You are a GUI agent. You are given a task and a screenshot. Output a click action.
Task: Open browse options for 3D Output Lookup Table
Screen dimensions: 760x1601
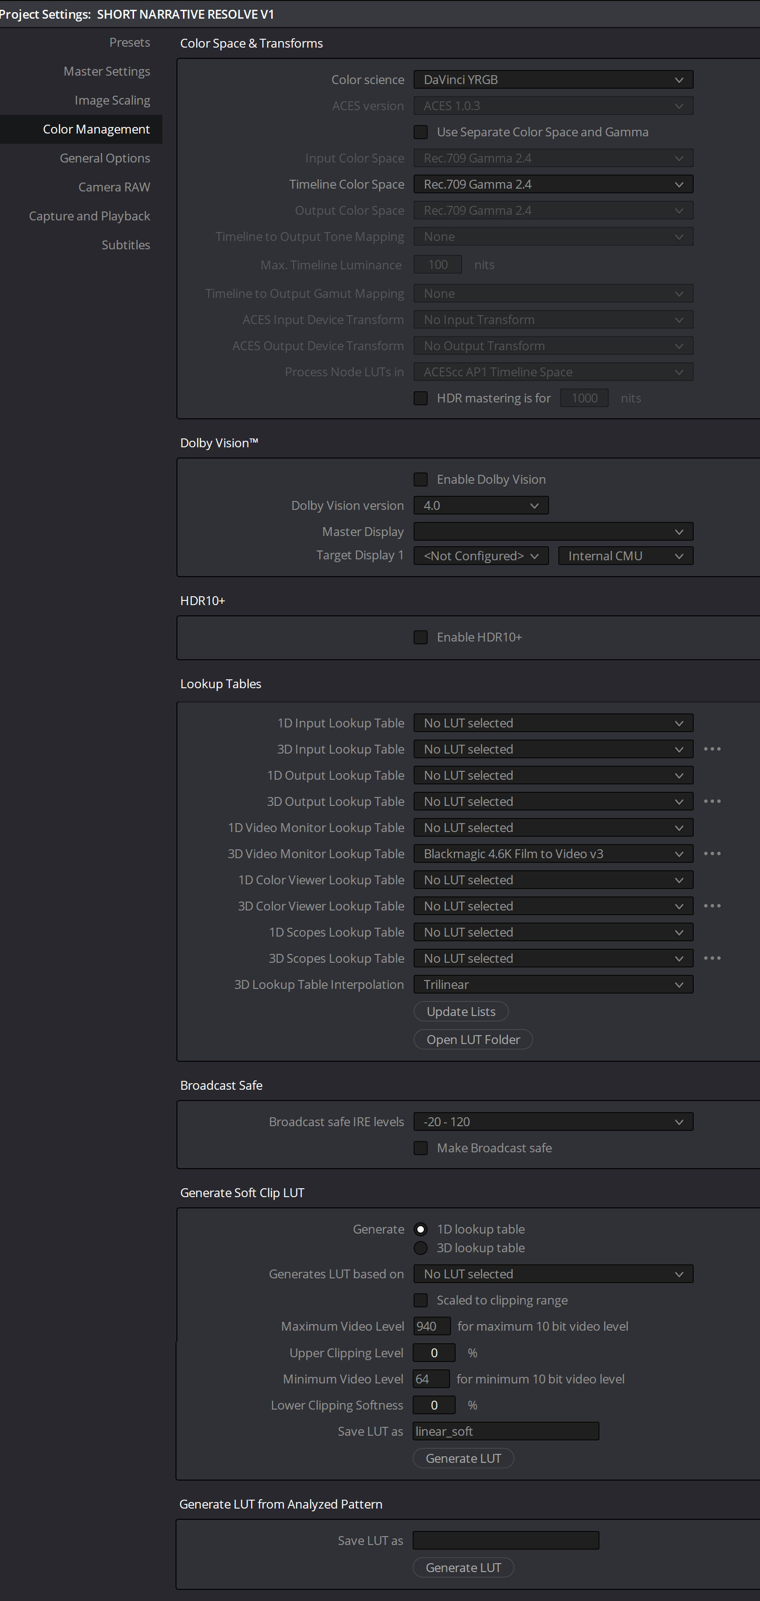(712, 801)
